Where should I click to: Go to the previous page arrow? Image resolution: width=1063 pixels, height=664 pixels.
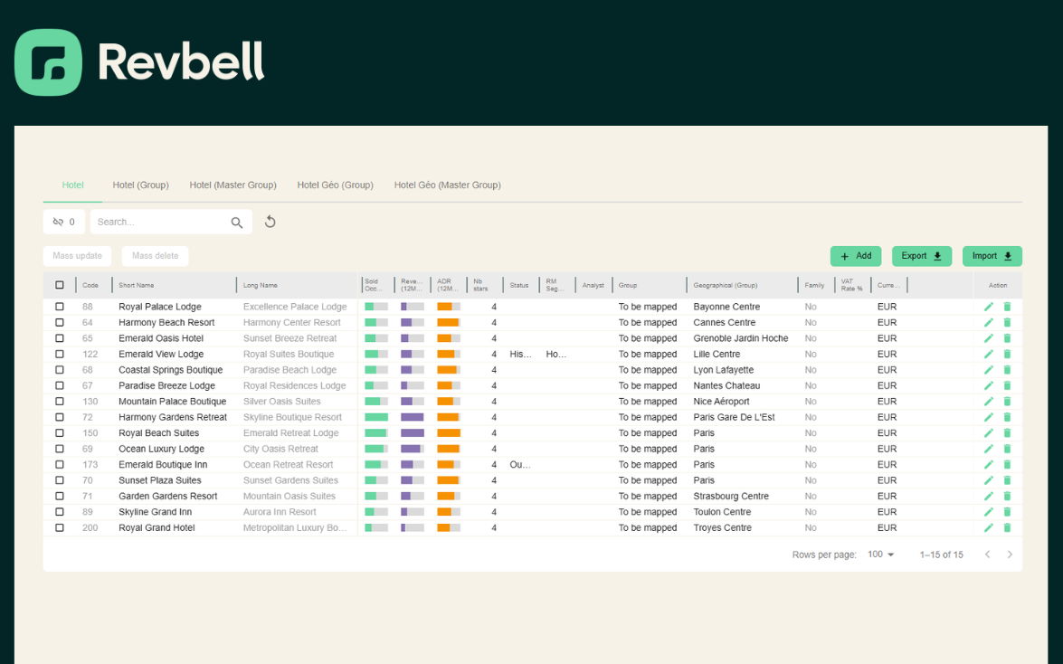pyautogui.click(x=987, y=555)
